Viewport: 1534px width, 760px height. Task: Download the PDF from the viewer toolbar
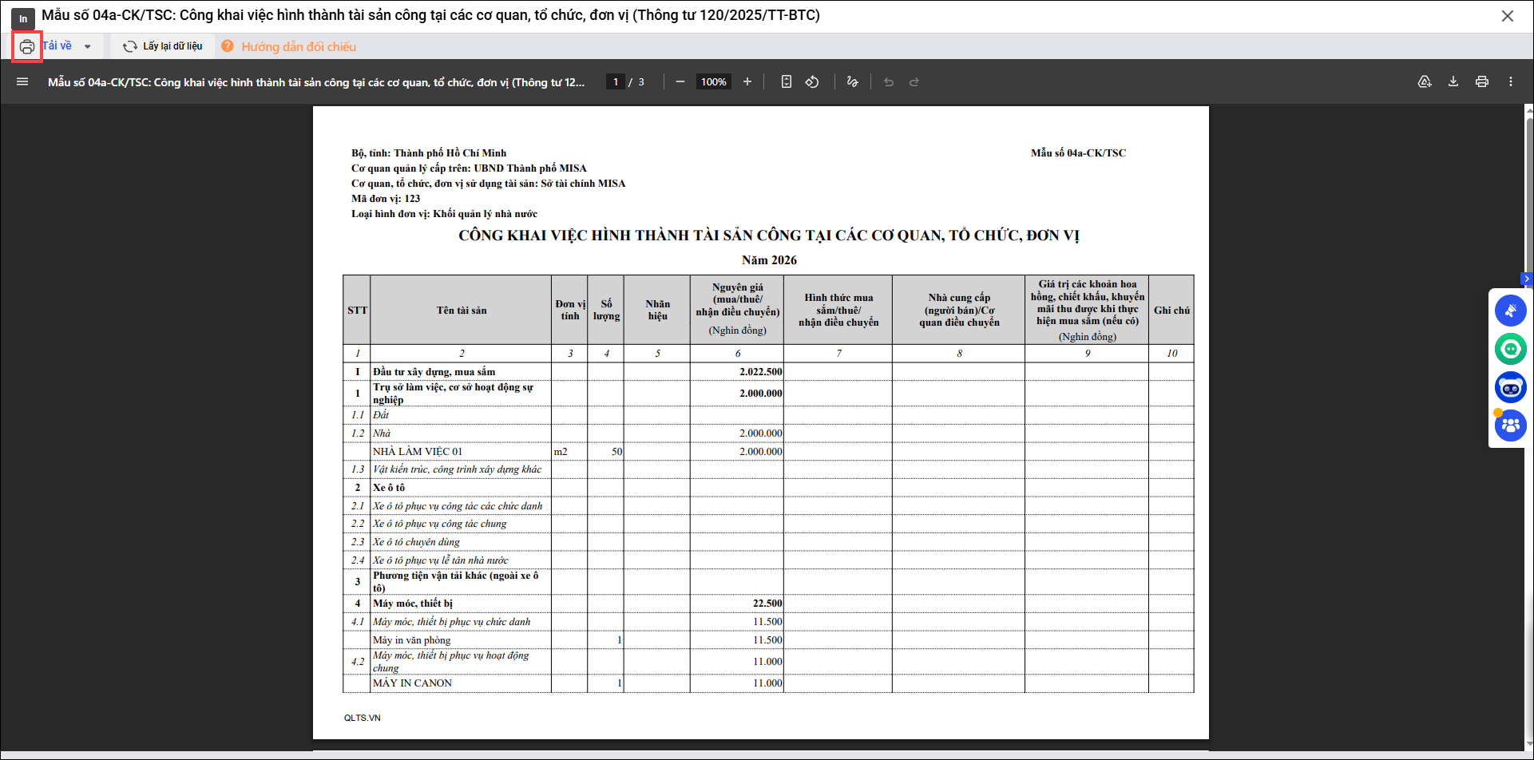point(1453,82)
